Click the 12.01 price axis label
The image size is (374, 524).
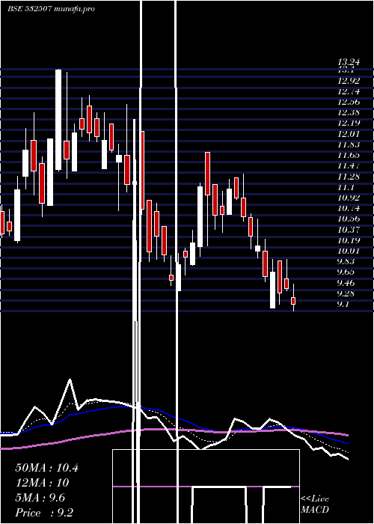[349, 134]
